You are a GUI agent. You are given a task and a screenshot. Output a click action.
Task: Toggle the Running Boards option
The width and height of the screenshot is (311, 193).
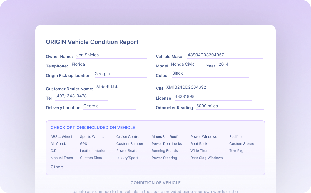point(165,150)
